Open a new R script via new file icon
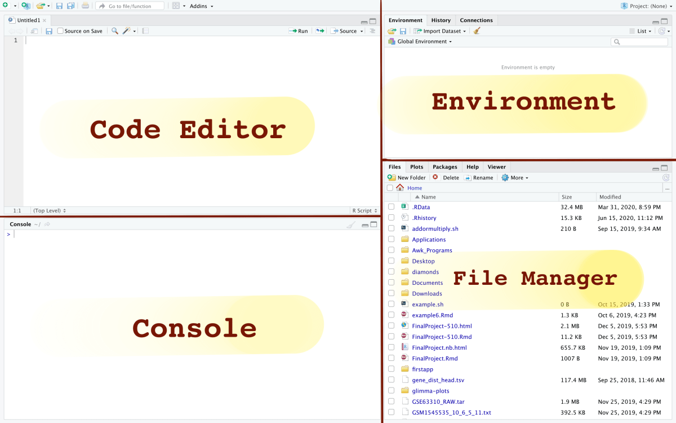This screenshot has width=676, height=423. pos(5,6)
